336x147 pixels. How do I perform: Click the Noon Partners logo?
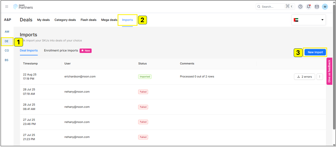[23, 6]
